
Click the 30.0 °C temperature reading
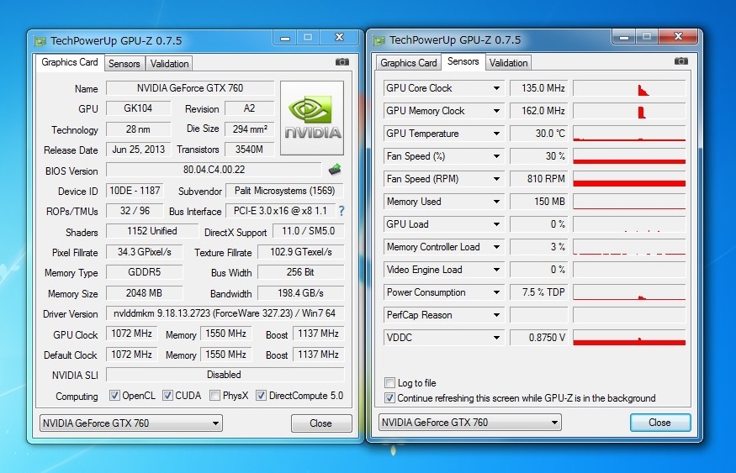coord(539,134)
